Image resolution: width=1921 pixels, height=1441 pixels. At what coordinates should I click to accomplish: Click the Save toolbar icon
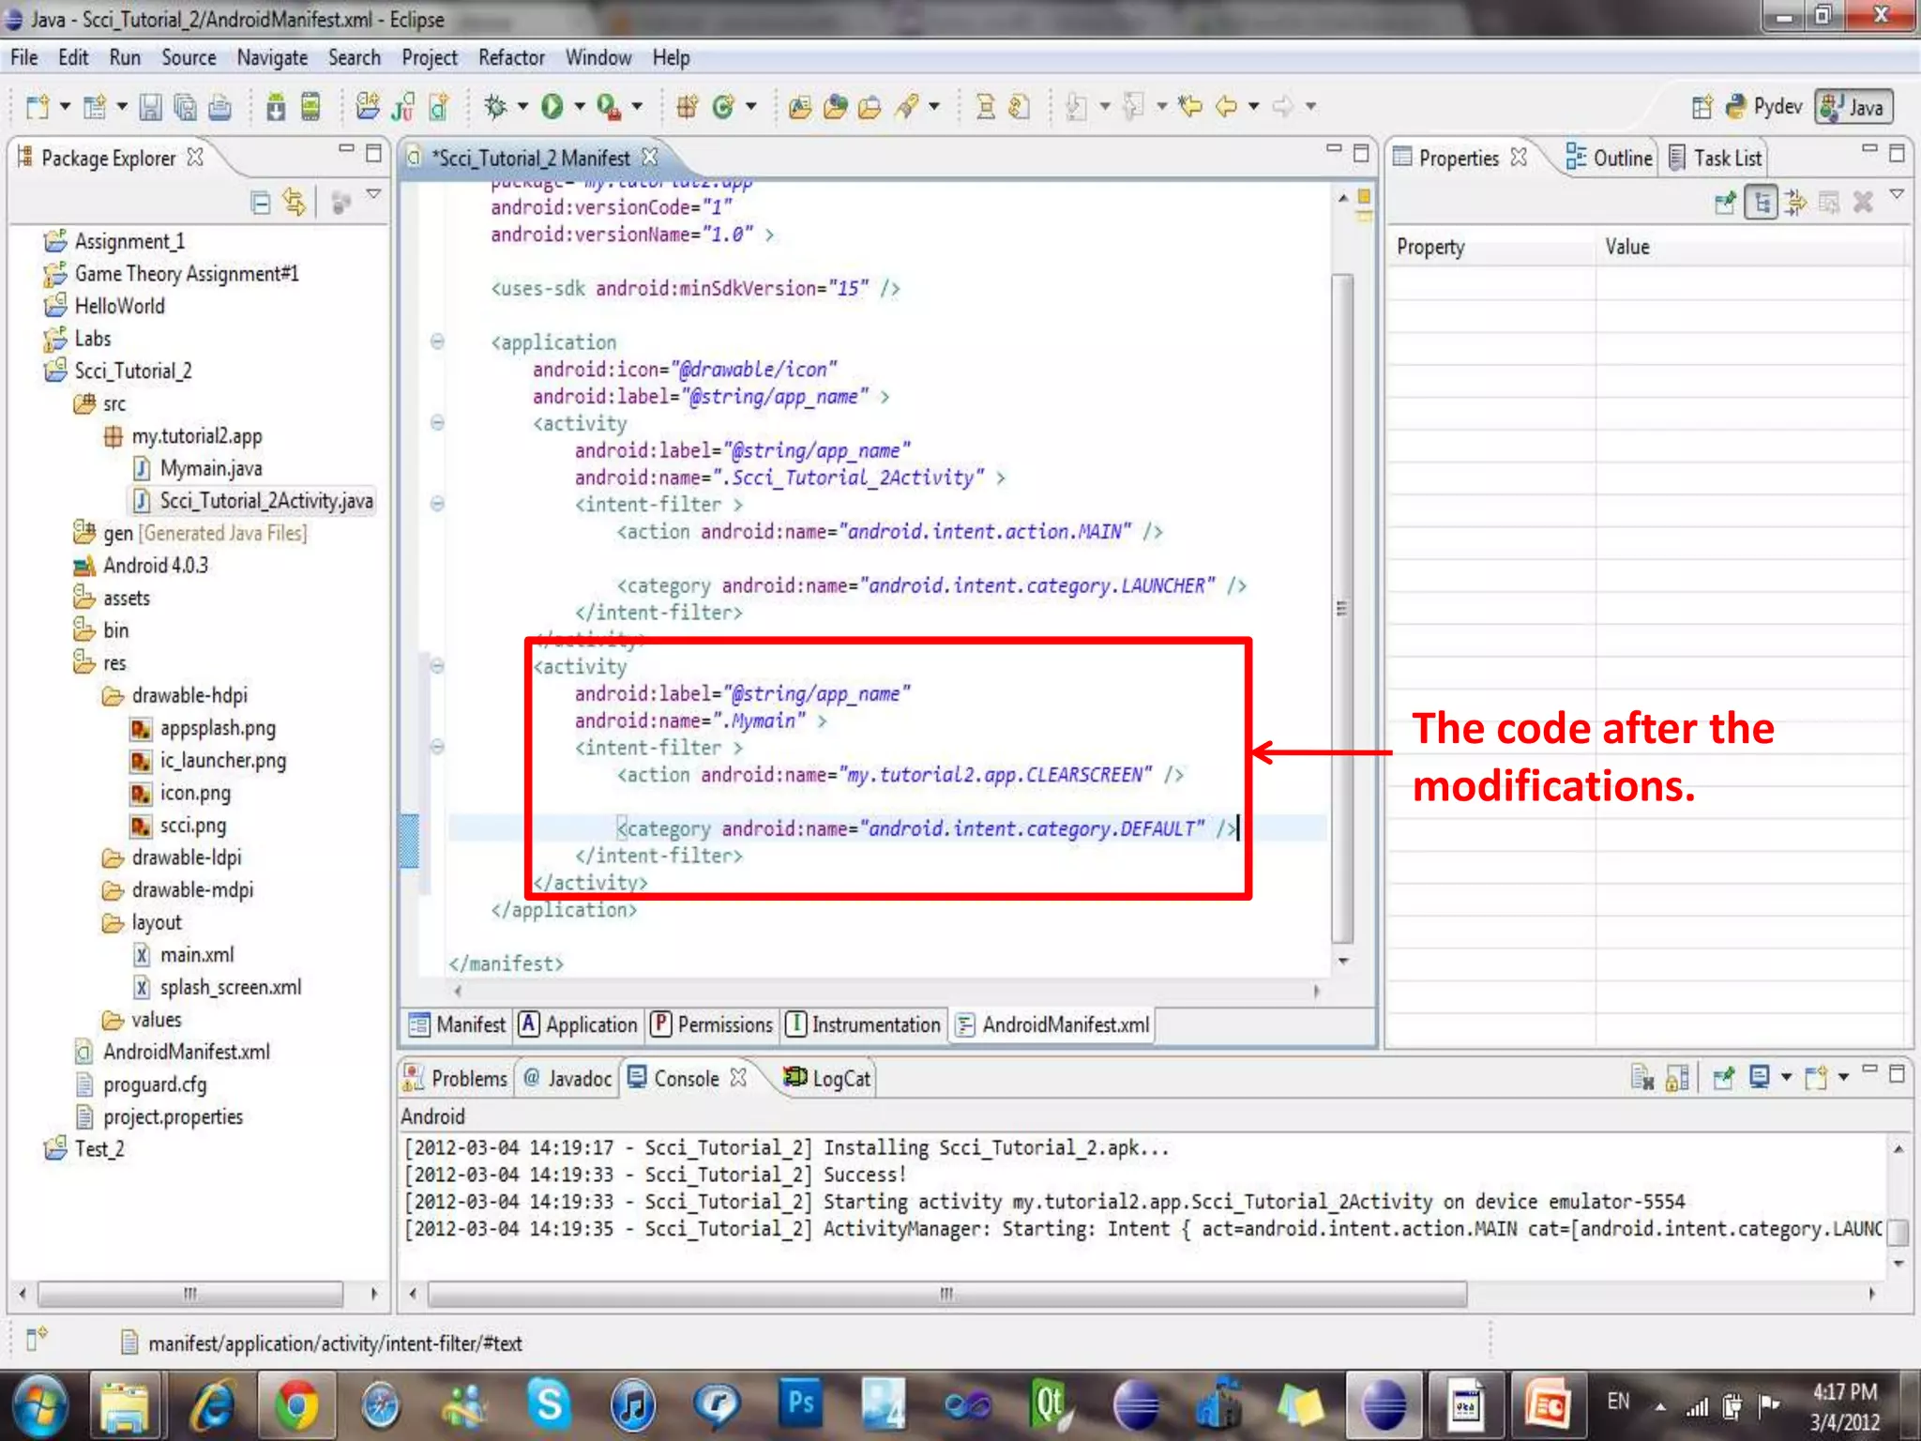150,107
